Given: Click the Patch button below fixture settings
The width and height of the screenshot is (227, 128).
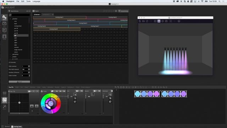Looking at the screenshot, I should tap(20, 82).
